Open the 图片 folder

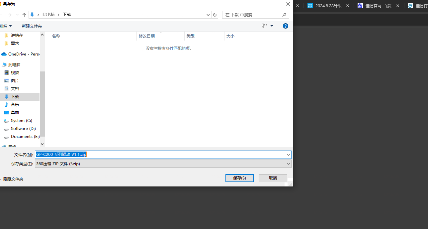[15, 80]
